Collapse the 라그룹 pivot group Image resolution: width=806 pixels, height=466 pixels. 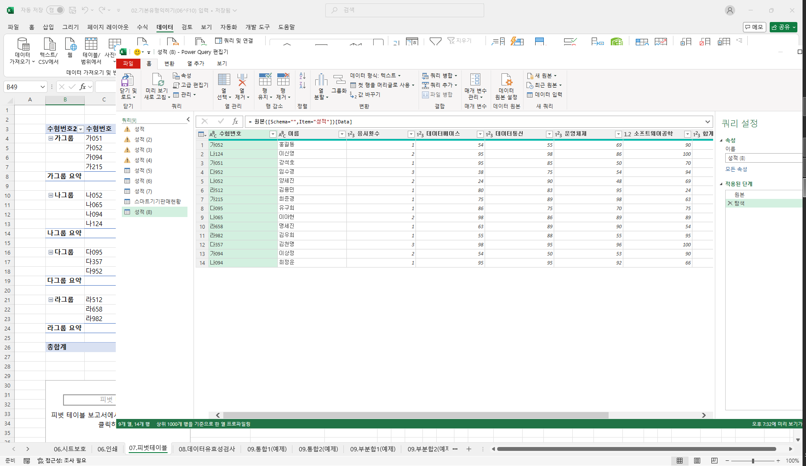point(51,300)
